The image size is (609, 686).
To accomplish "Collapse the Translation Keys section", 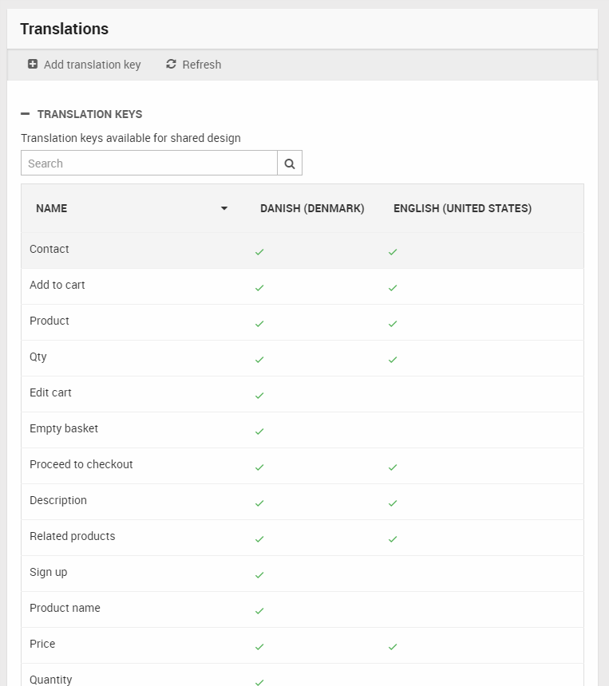I will click(x=26, y=114).
